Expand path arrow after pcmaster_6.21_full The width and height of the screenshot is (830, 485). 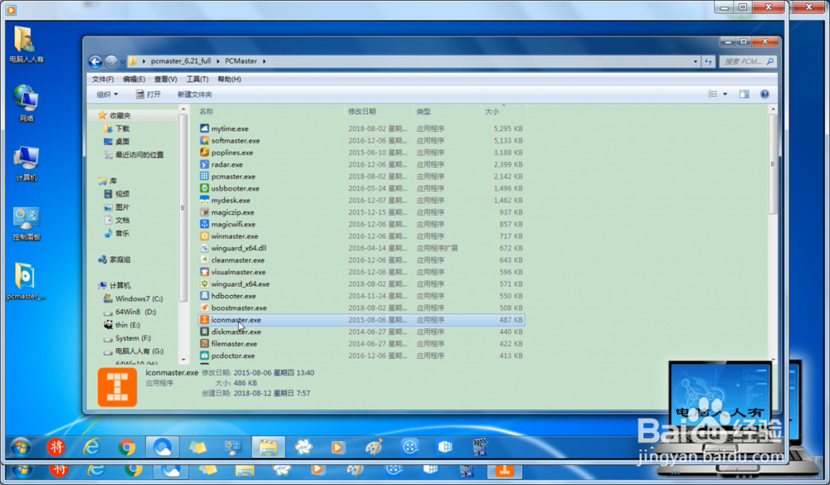[x=217, y=61]
